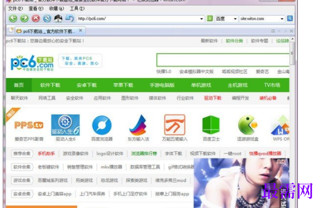Open the 收藏 menu
323x208 pixels.
coord(57,9)
